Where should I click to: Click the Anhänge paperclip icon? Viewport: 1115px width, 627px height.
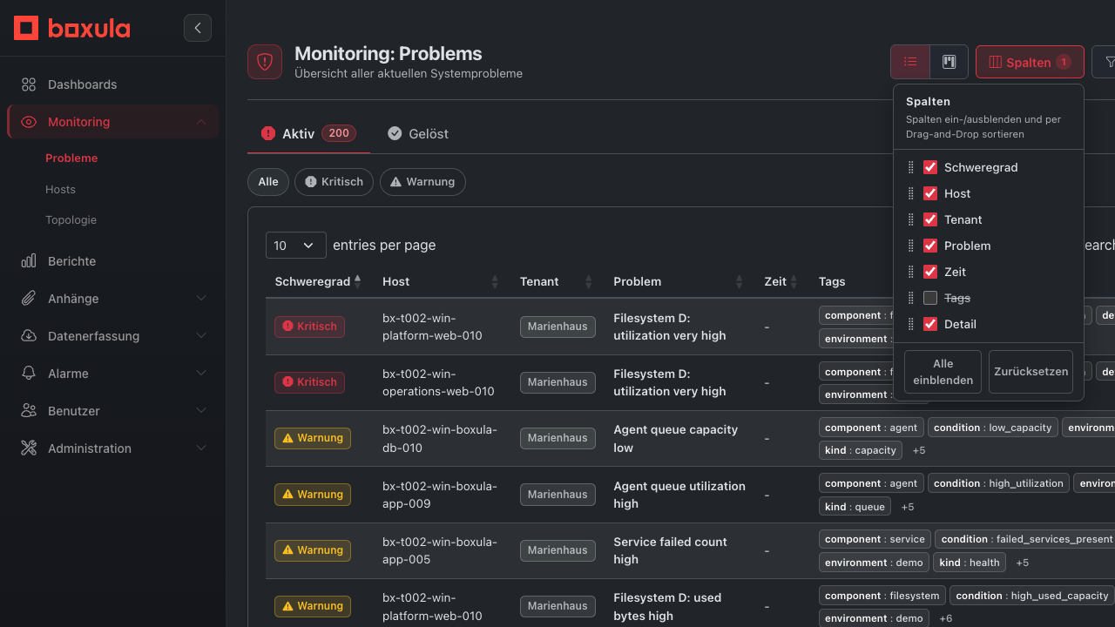[x=29, y=299]
